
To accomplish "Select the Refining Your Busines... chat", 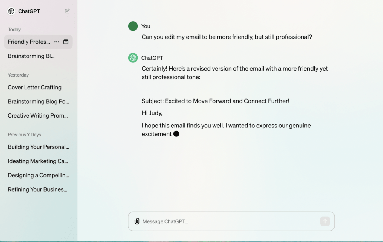I will click(37, 189).
